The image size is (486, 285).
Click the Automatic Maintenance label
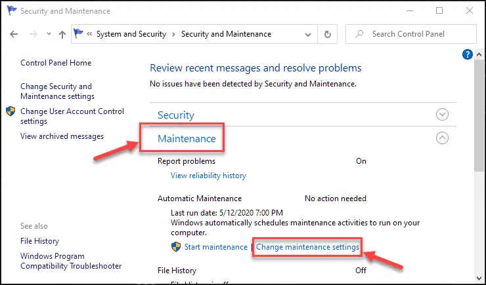click(200, 199)
